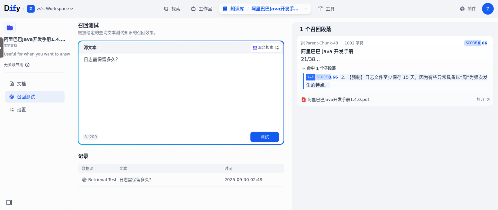This screenshot has height=210, width=498.
Task: Go to 探索 explore tab
Action: coord(172,9)
